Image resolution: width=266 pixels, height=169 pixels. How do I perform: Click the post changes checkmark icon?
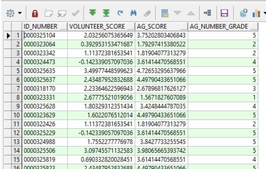coord(75,13)
